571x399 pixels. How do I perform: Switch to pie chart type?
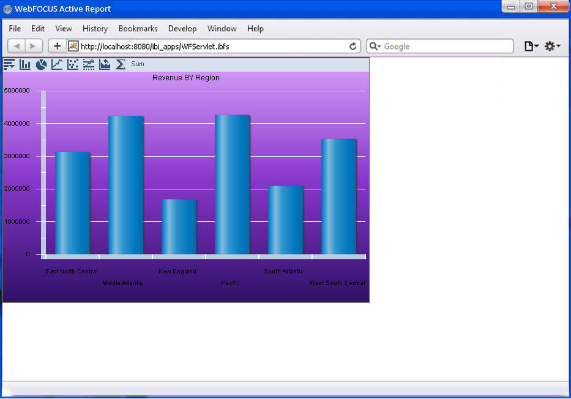[41, 64]
